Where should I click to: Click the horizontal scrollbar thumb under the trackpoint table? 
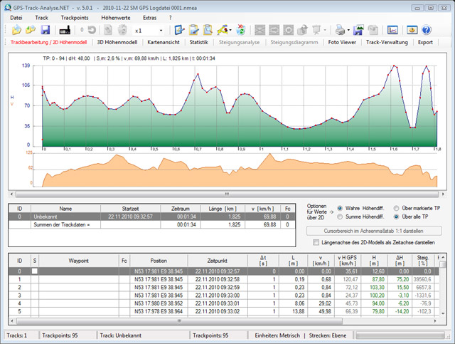pos(179,321)
